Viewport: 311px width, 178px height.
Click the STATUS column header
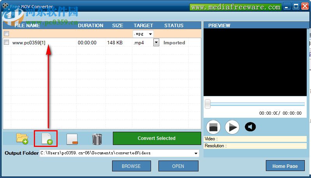tap(174, 25)
